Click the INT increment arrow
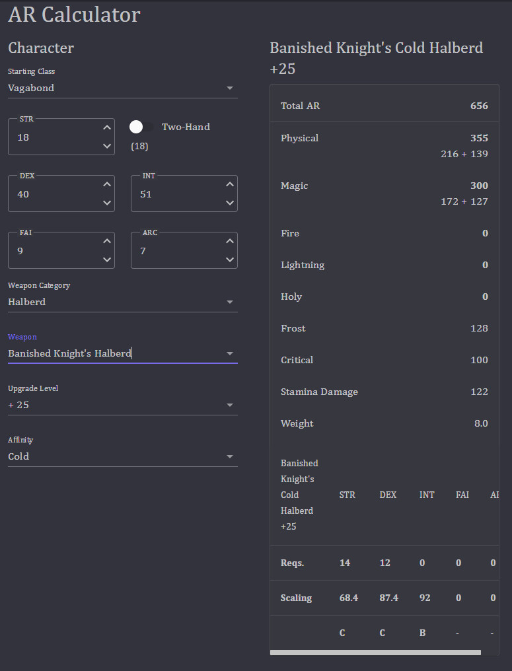 pos(229,184)
